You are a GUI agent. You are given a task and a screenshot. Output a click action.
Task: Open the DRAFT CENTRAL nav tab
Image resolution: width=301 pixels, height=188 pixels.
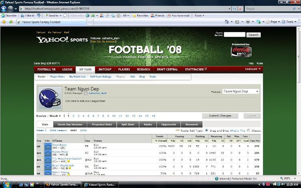coord(167,70)
